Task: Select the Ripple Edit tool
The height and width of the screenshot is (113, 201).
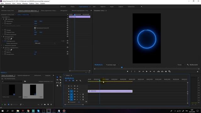Action: pos(57,80)
